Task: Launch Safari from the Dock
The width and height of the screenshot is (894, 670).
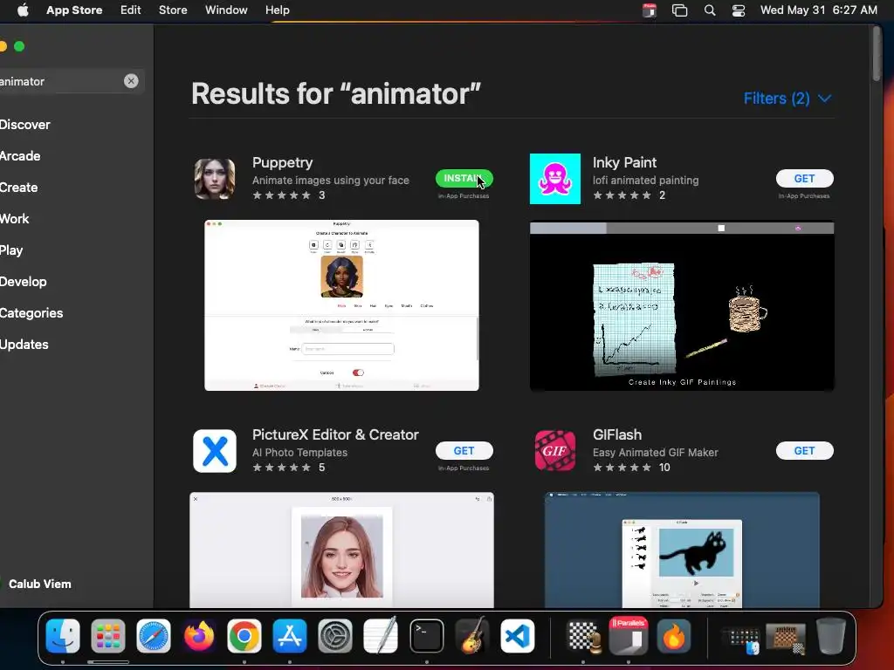Action: [x=154, y=636]
